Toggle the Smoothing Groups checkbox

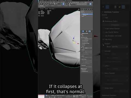82,71
